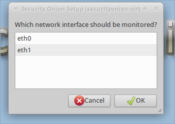This screenshot has width=175, height=124.
Task: Maximize the setup window with plus icon
Action: [145, 9]
